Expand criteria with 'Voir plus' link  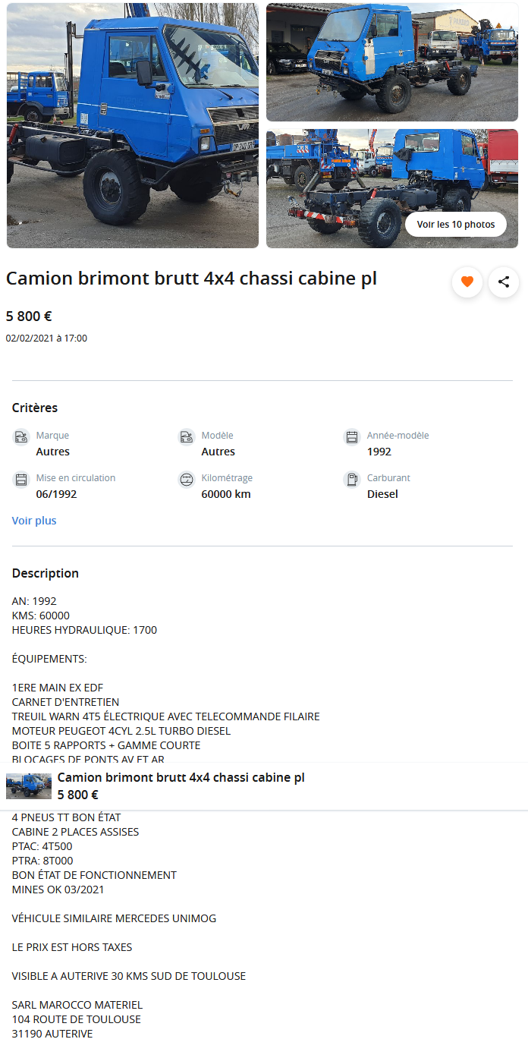tap(34, 521)
